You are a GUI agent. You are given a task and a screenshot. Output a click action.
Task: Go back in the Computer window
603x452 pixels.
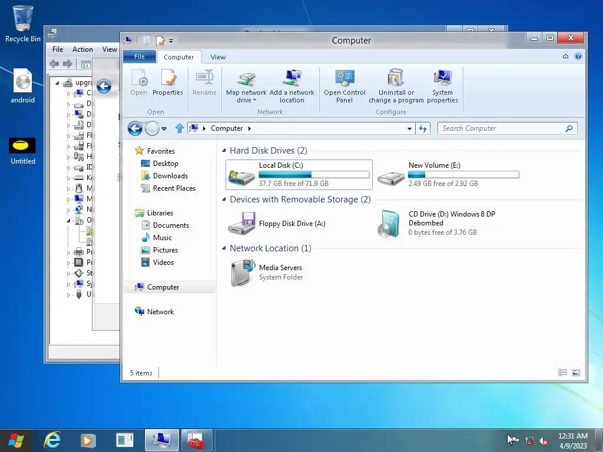(x=135, y=128)
